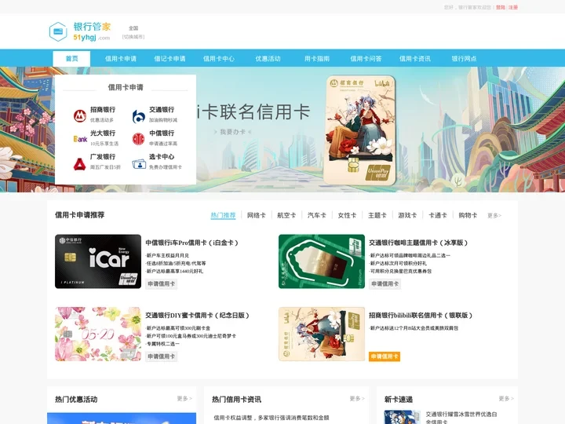The height and width of the screenshot is (424, 565).
Task: Open news article 信用卡权益调整
Action: click(x=272, y=418)
